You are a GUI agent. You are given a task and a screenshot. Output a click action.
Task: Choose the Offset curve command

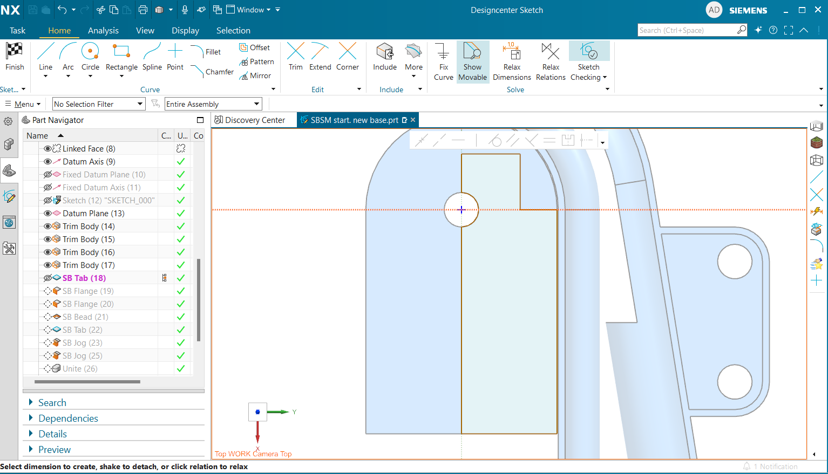[254, 47]
